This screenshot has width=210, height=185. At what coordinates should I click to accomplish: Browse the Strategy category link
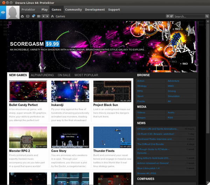coord(142,86)
